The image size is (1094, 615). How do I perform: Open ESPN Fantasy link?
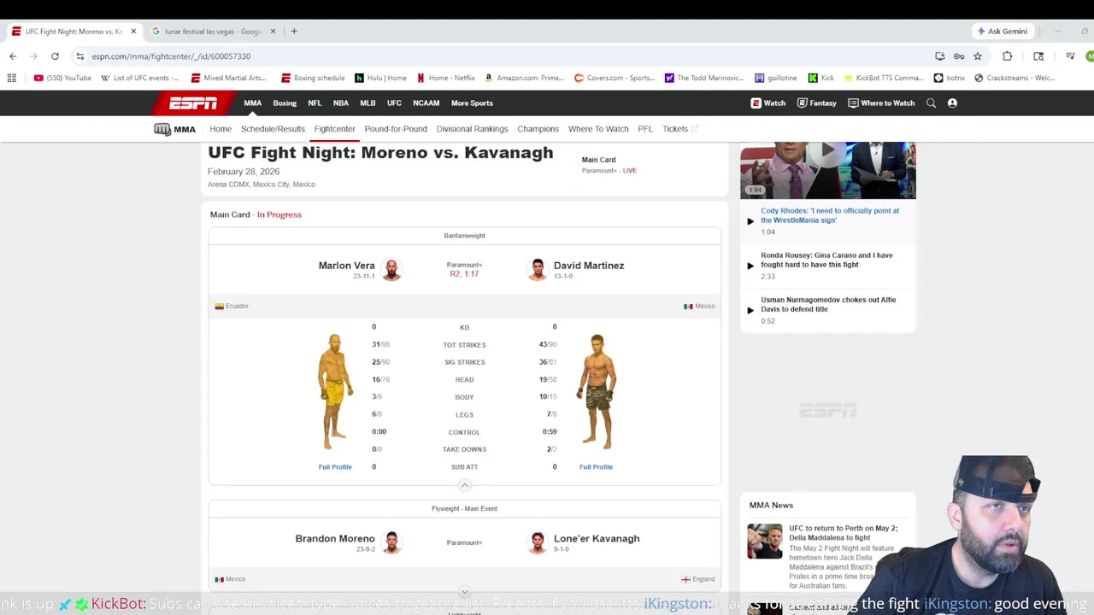(816, 103)
